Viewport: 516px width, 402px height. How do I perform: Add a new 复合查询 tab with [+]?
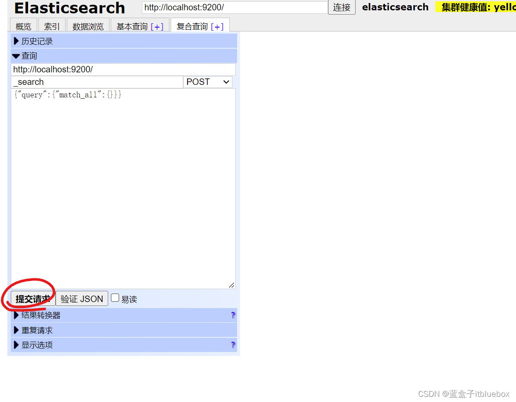click(217, 27)
